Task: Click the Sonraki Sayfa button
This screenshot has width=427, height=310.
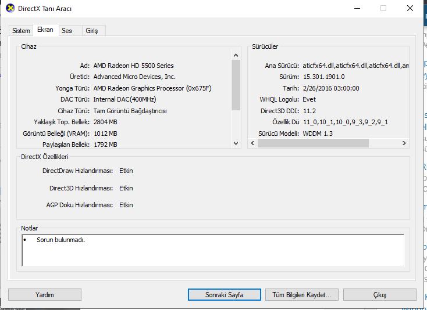Action: (x=225, y=295)
